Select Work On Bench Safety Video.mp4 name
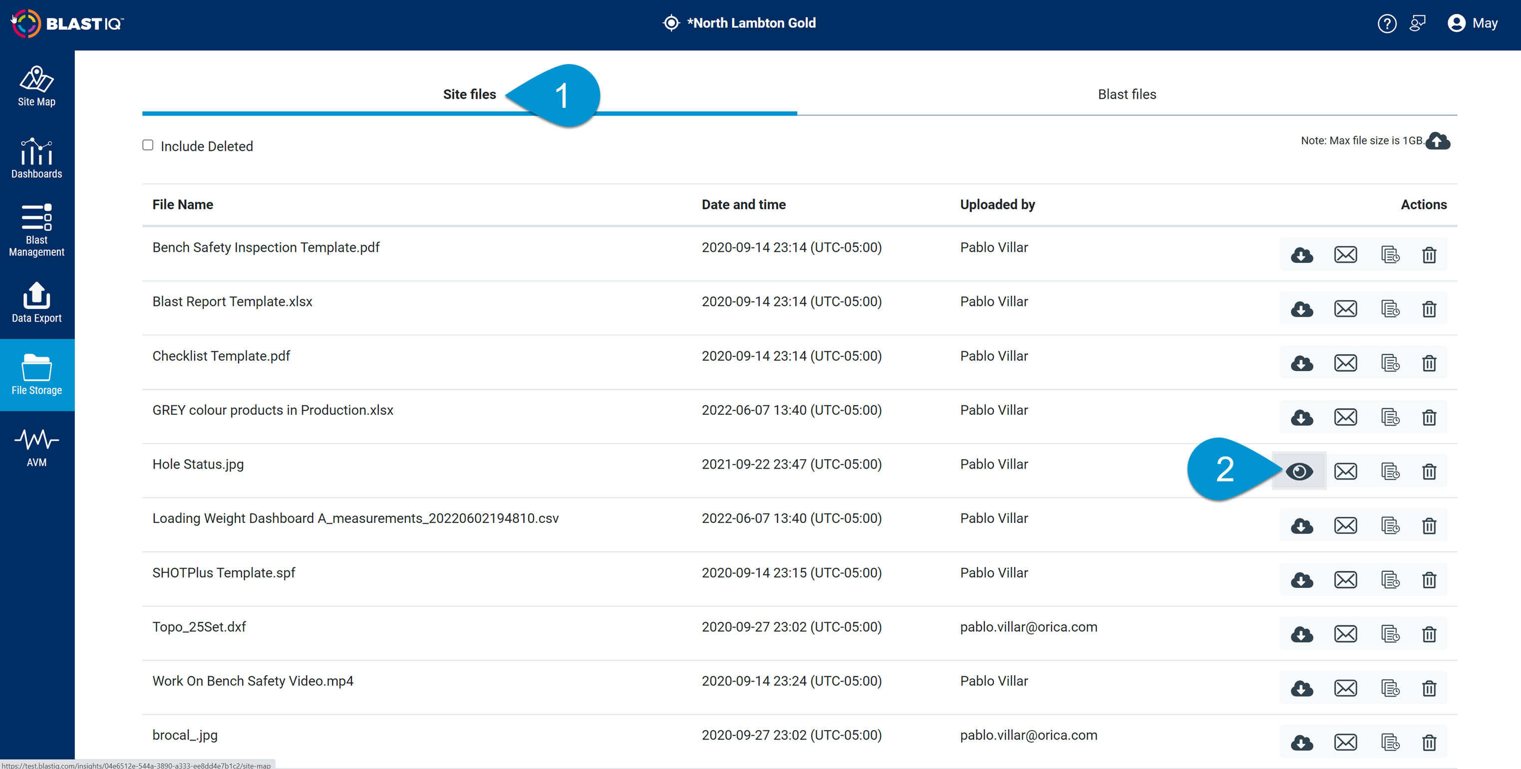This screenshot has height=769, width=1521. (253, 681)
